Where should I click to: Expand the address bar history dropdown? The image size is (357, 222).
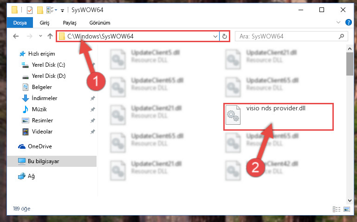[x=215, y=36]
